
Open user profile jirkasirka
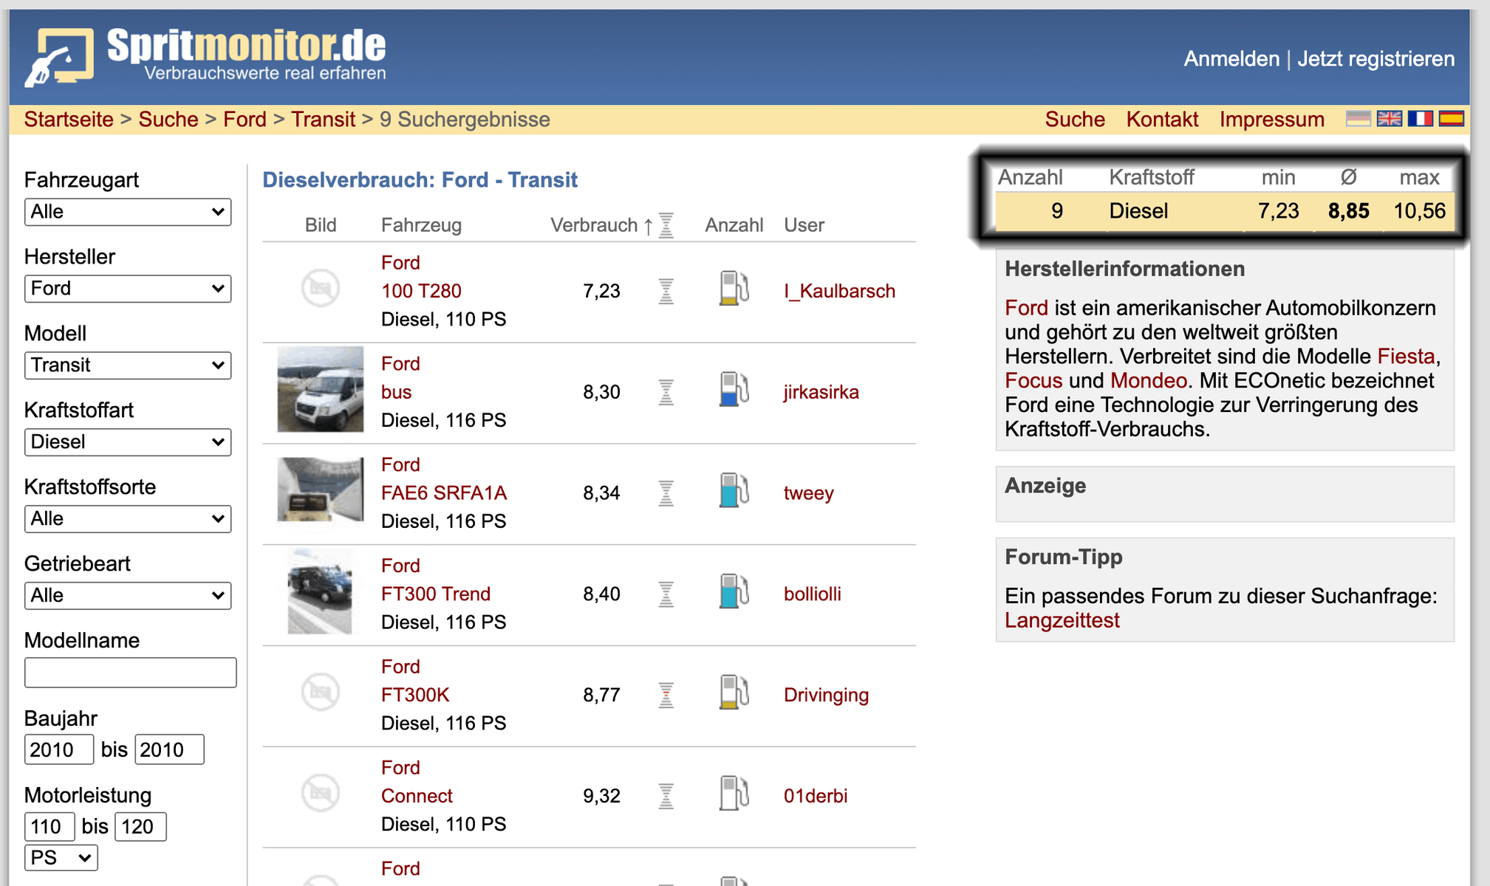[x=821, y=392]
